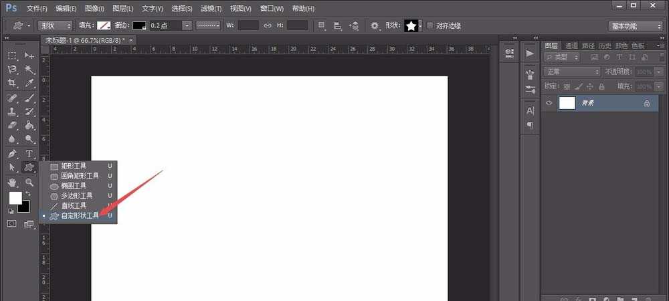Image resolution: width=669 pixels, height=301 pixels.
Task: Switch to the 通道 panel tab
Action: pos(571,45)
